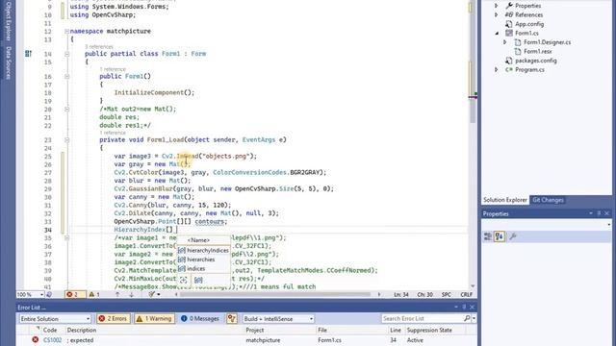Expand the References node in Solution Explorer
Image resolution: width=616 pixels, height=346 pixels.
497,15
